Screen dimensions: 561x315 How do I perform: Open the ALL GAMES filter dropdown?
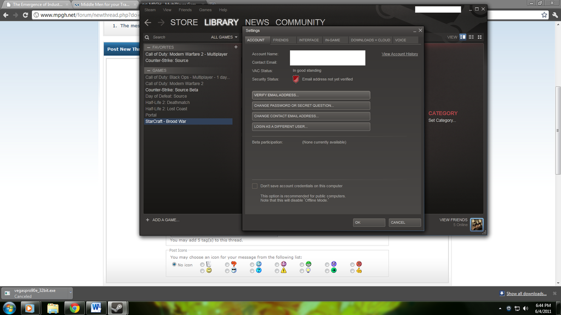pos(223,37)
